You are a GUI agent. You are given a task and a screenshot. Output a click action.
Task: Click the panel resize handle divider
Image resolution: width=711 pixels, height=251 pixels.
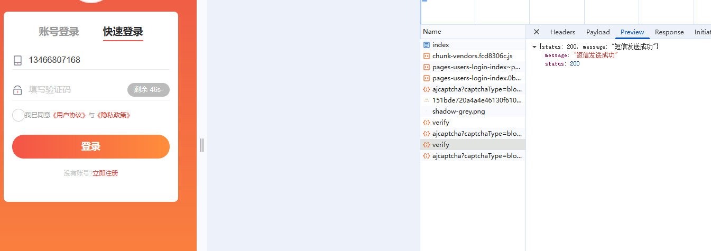(x=202, y=145)
